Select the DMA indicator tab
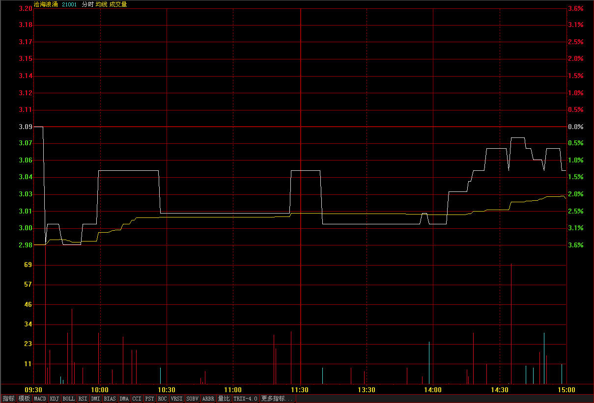Viewport: 594px width, 403px height. pos(124,399)
